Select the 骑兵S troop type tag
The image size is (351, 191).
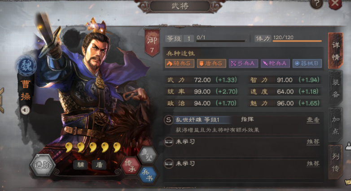tap(180, 64)
